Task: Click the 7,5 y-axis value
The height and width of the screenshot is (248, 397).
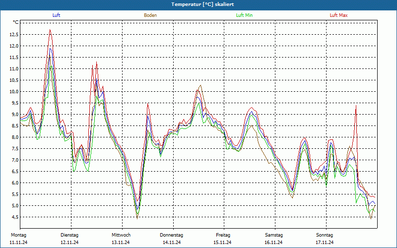Action: coord(15,148)
